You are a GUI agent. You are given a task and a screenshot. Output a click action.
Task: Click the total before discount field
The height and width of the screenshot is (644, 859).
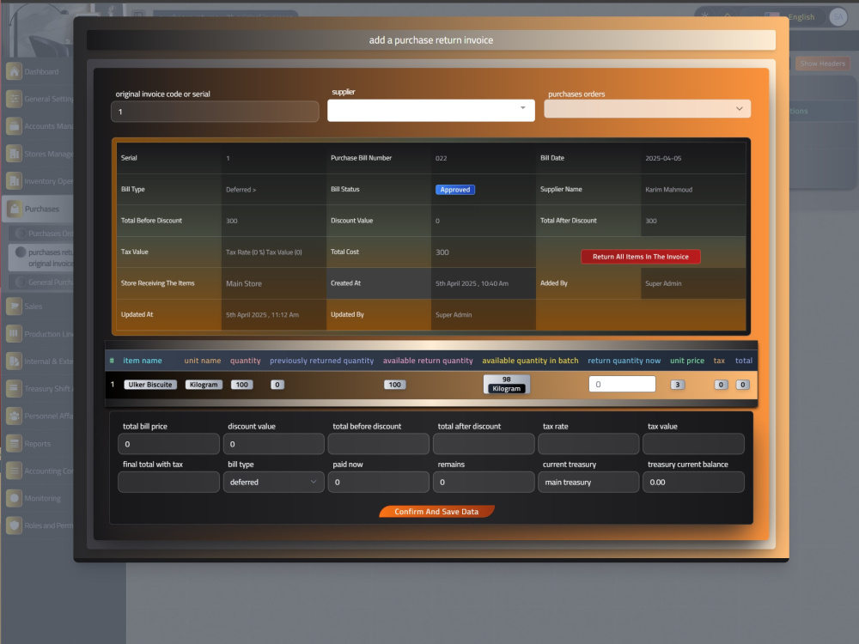point(378,444)
